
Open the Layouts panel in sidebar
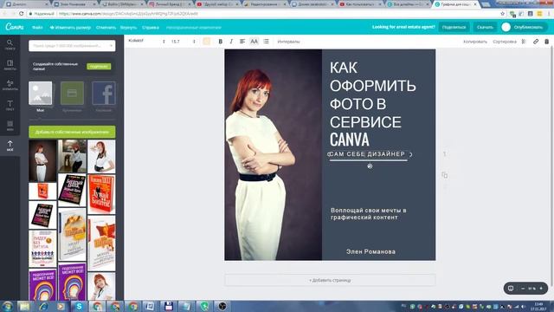pyautogui.click(x=10, y=65)
